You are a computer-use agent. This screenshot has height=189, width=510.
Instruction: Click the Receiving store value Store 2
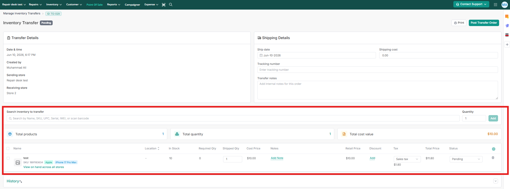(11, 93)
